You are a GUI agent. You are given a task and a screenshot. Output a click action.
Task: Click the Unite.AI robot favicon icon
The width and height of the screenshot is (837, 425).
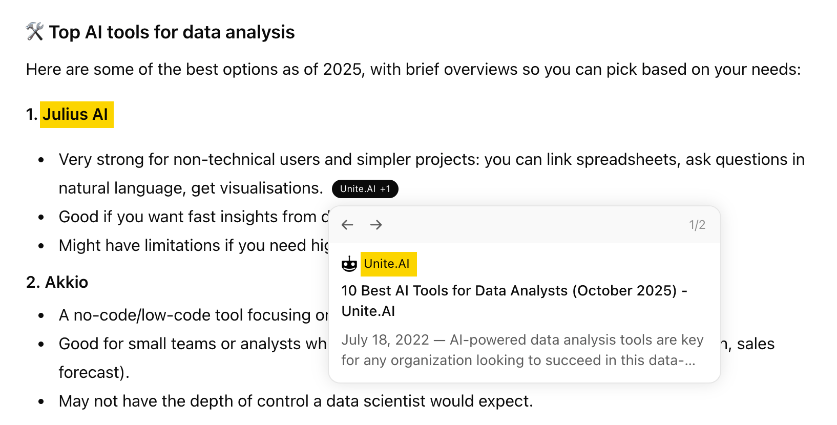point(350,264)
